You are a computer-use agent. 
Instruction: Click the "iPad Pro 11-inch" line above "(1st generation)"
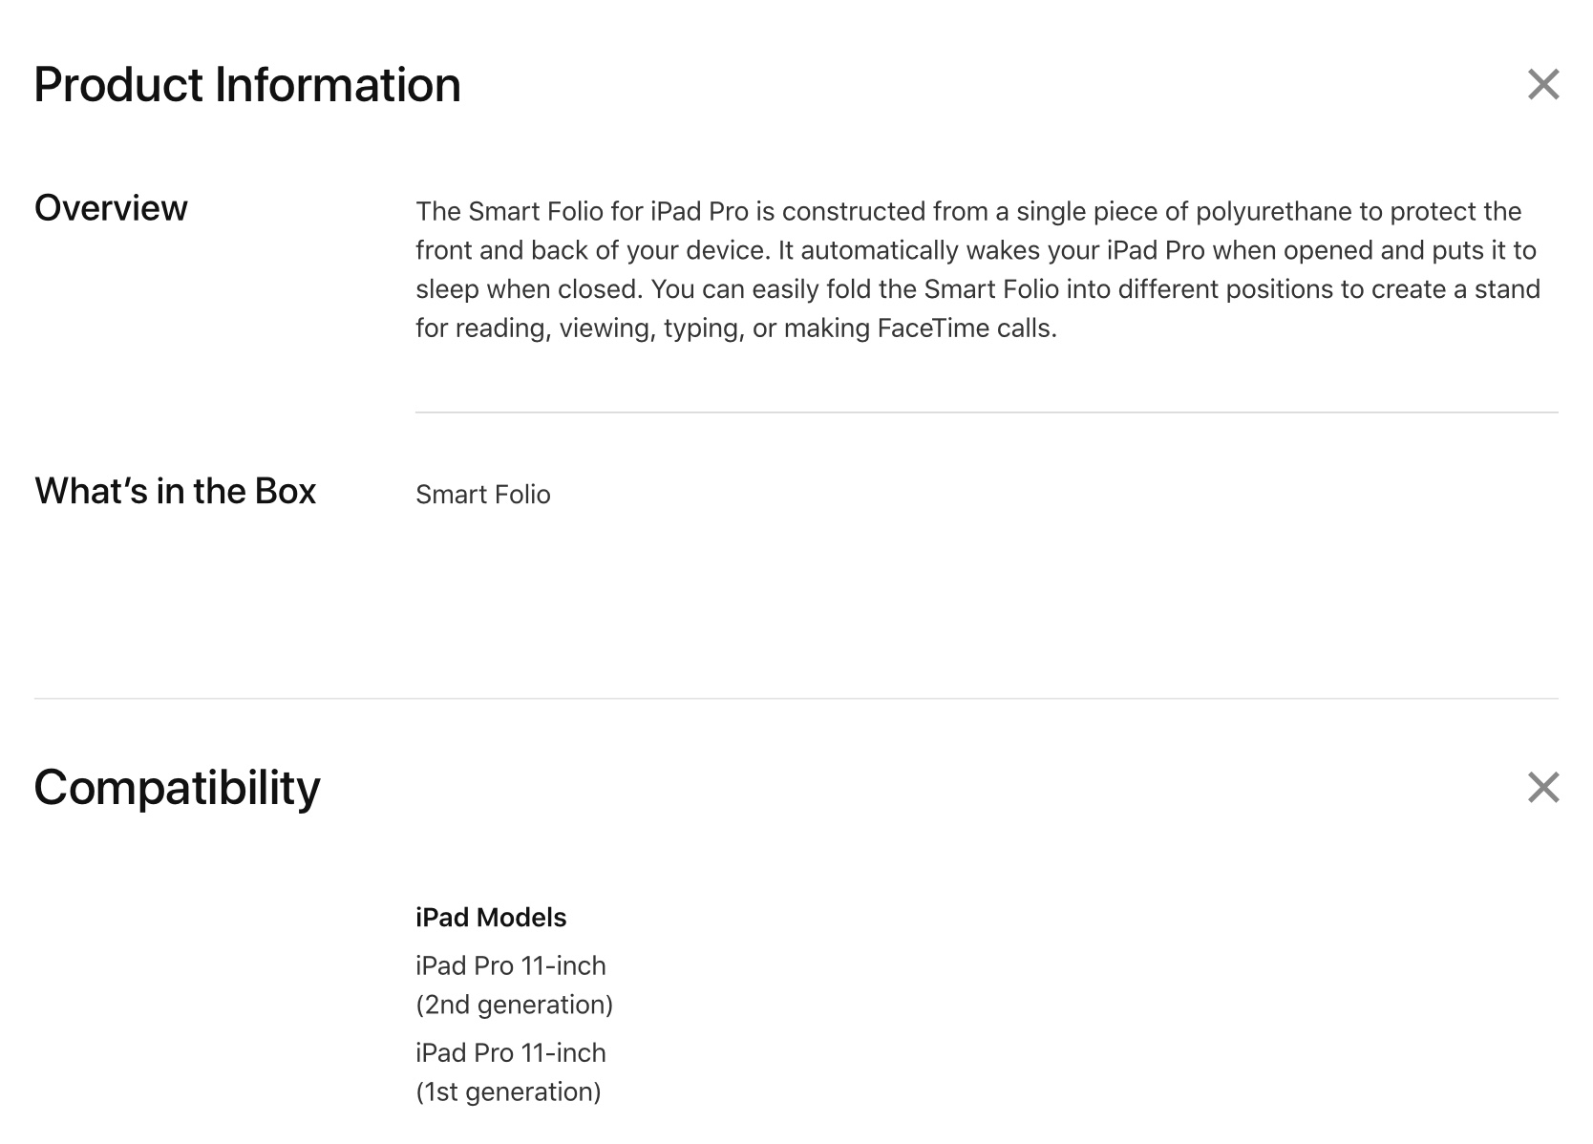point(510,1053)
